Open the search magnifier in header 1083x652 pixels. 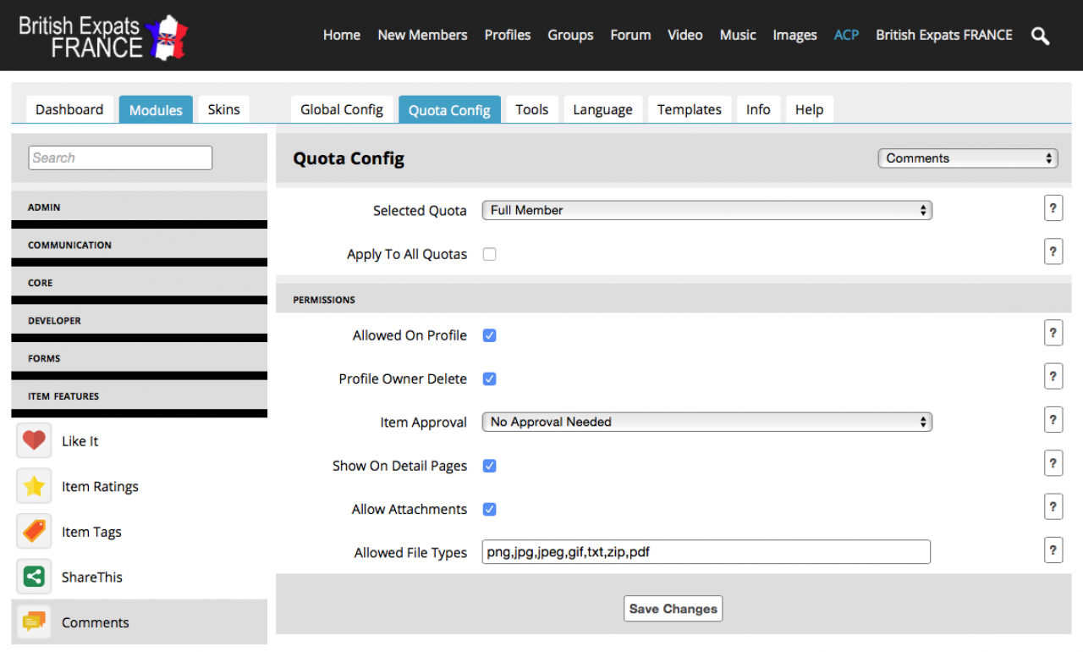pyautogui.click(x=1040, y=36)
